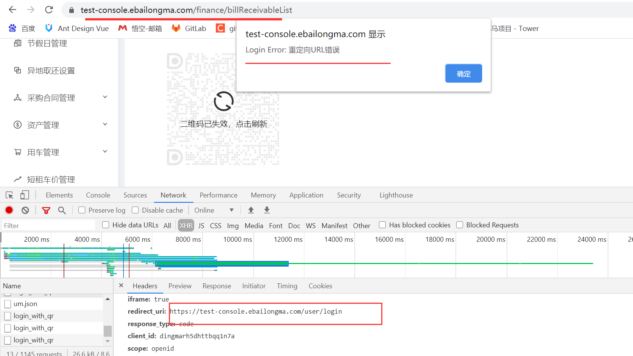Click the client_id value dingmarh5dhttbqq1n7a

pyautogui.click(x=197, y=336)
